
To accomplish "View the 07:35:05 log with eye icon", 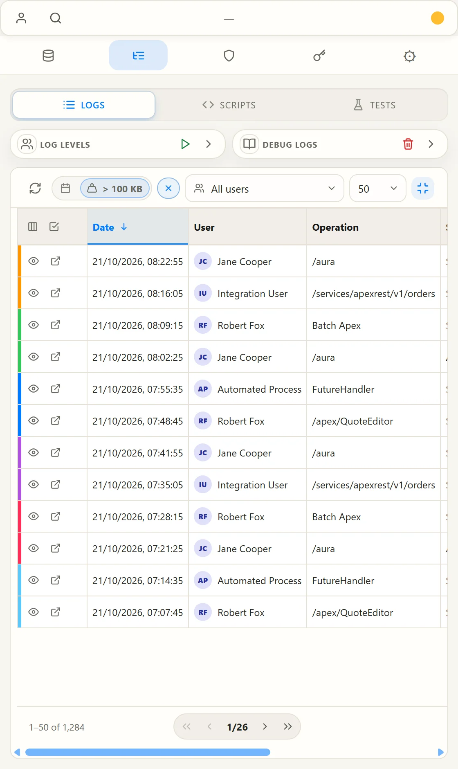I will [x=34, y=484].
